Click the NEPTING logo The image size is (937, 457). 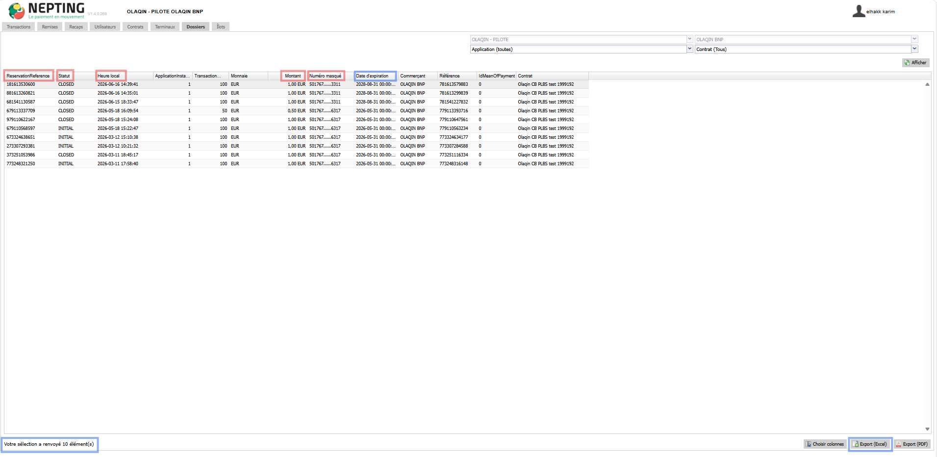47,11
